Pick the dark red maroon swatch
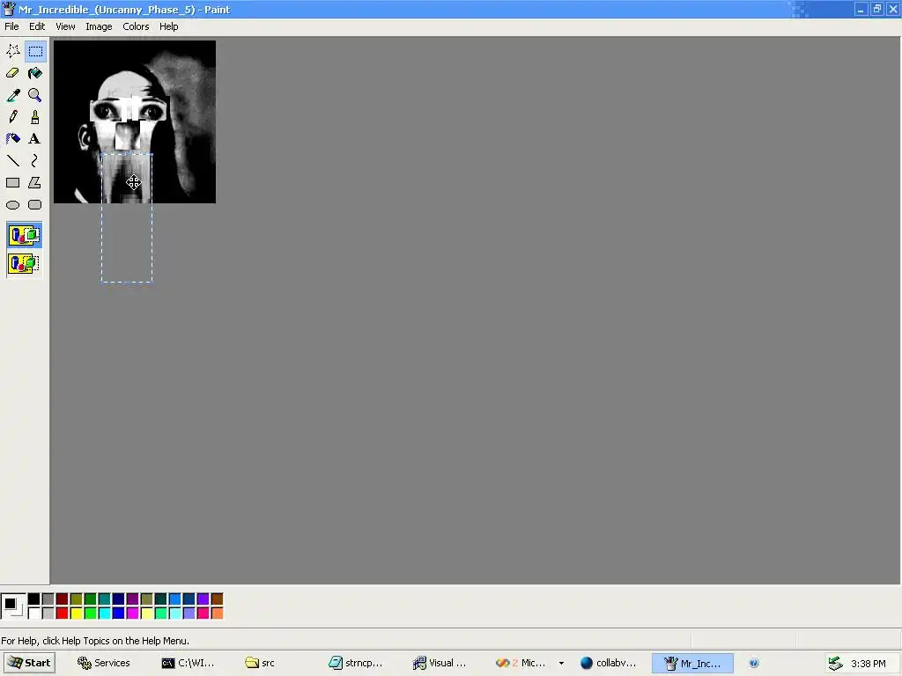The height and width of the screenshot is (676, 902). (63, 599)
